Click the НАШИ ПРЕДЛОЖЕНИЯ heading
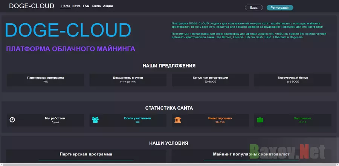This screenshot has width=339, height=166. 169,66
